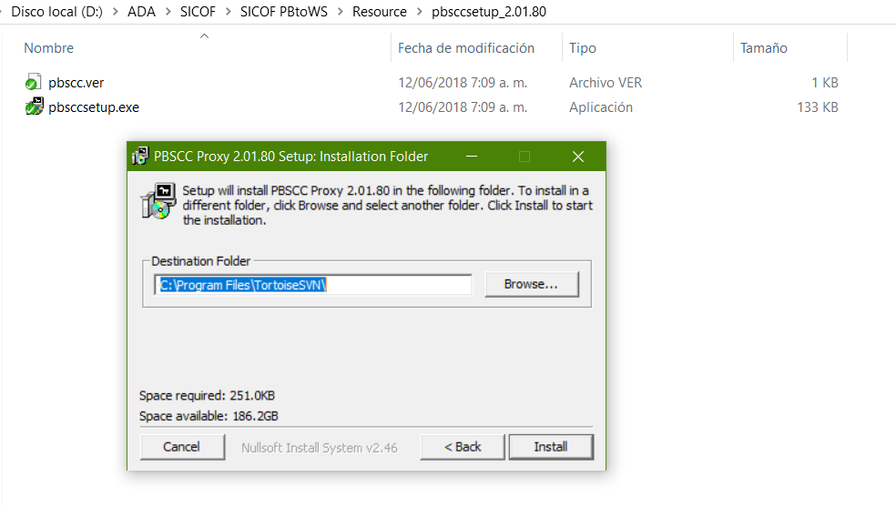Click the Browse... button
Viewport: 896px width, 507px height.
532,284
